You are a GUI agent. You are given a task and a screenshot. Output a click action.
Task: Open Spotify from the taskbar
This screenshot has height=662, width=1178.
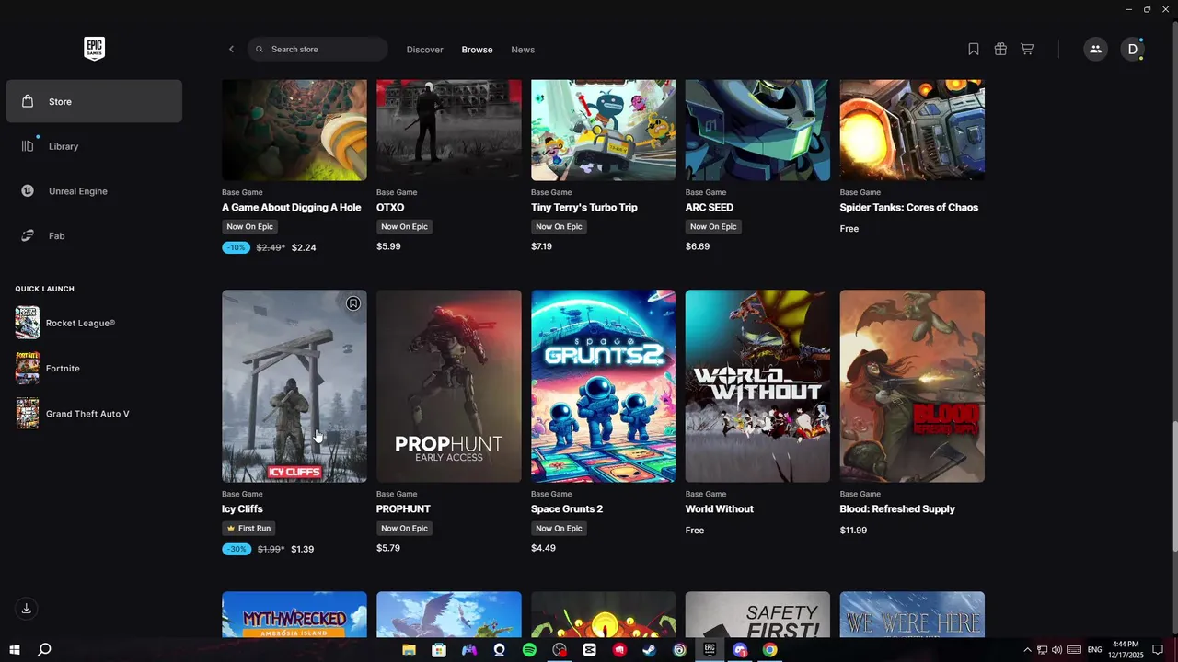[x=529, y=650]
